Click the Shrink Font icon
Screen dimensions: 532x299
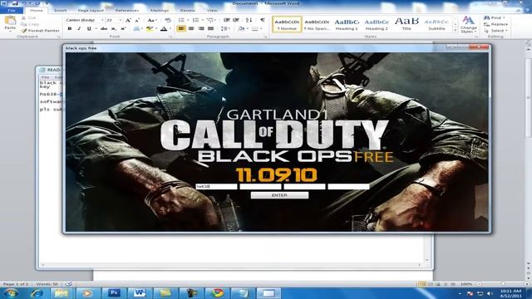pyautogui.click(x=137, y=21)
